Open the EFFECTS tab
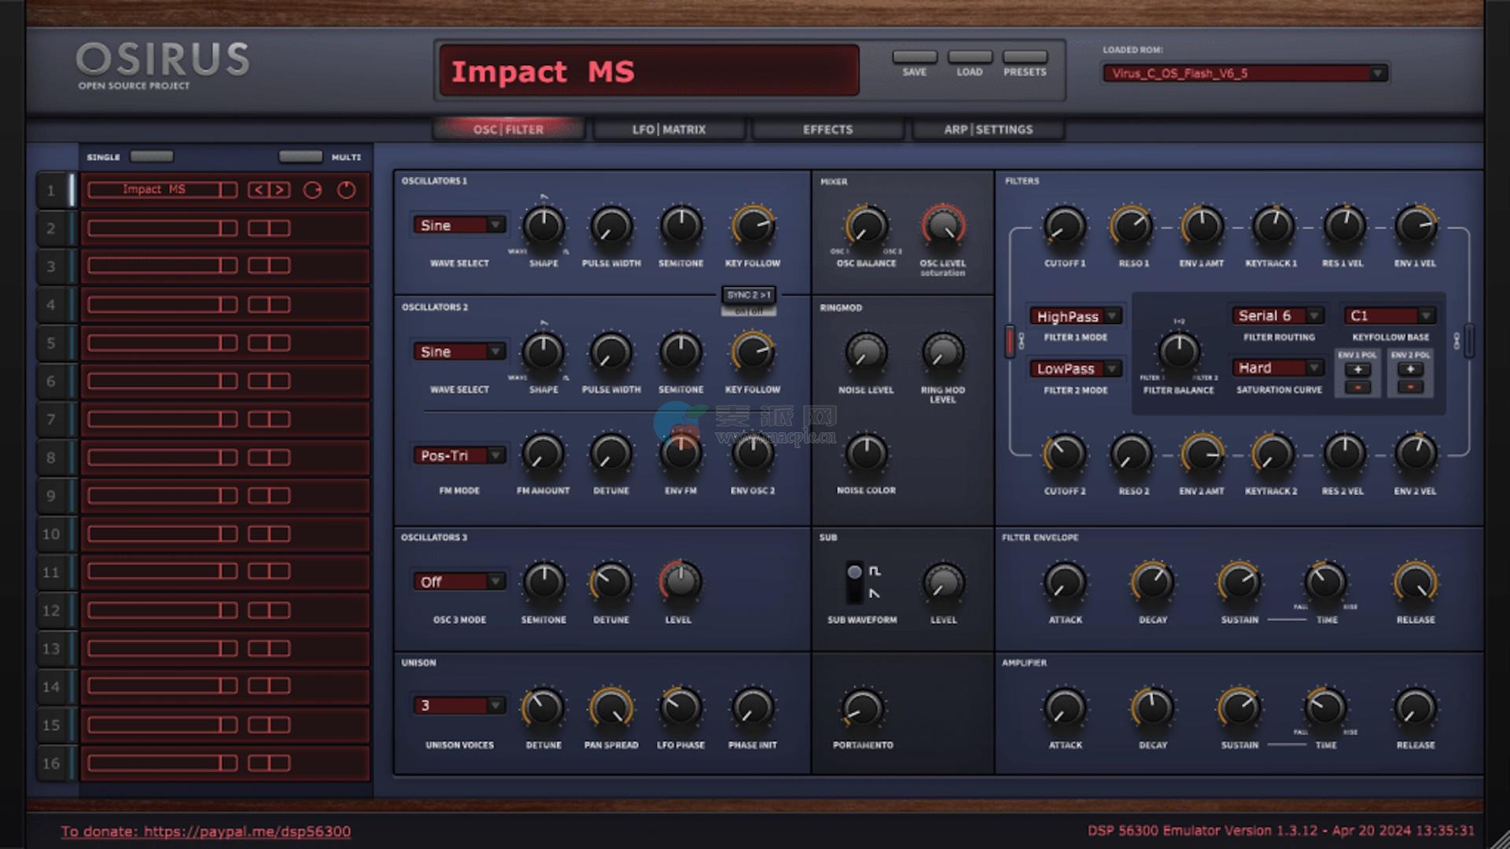 pos(827,130)
